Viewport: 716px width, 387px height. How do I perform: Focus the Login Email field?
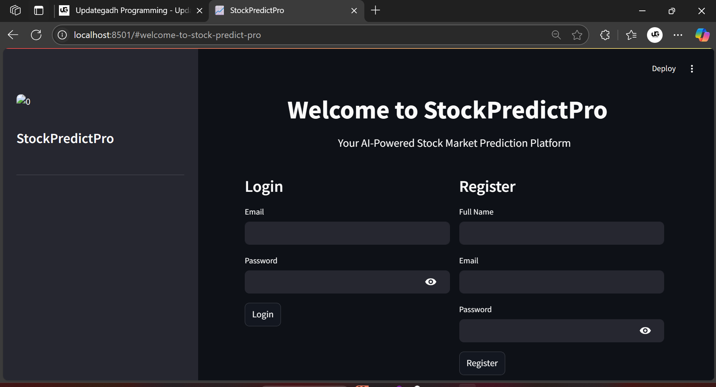(347, 233)
